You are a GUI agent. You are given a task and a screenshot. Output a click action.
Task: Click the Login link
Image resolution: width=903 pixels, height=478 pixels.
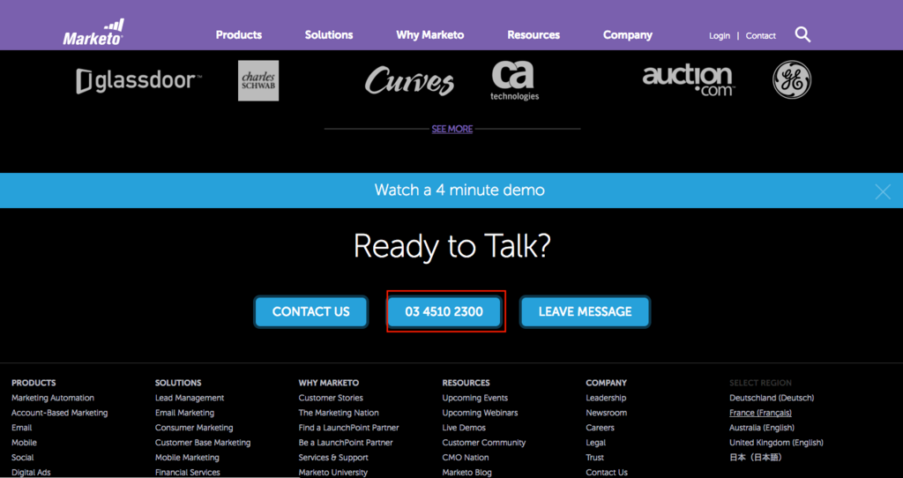point(720,35)
